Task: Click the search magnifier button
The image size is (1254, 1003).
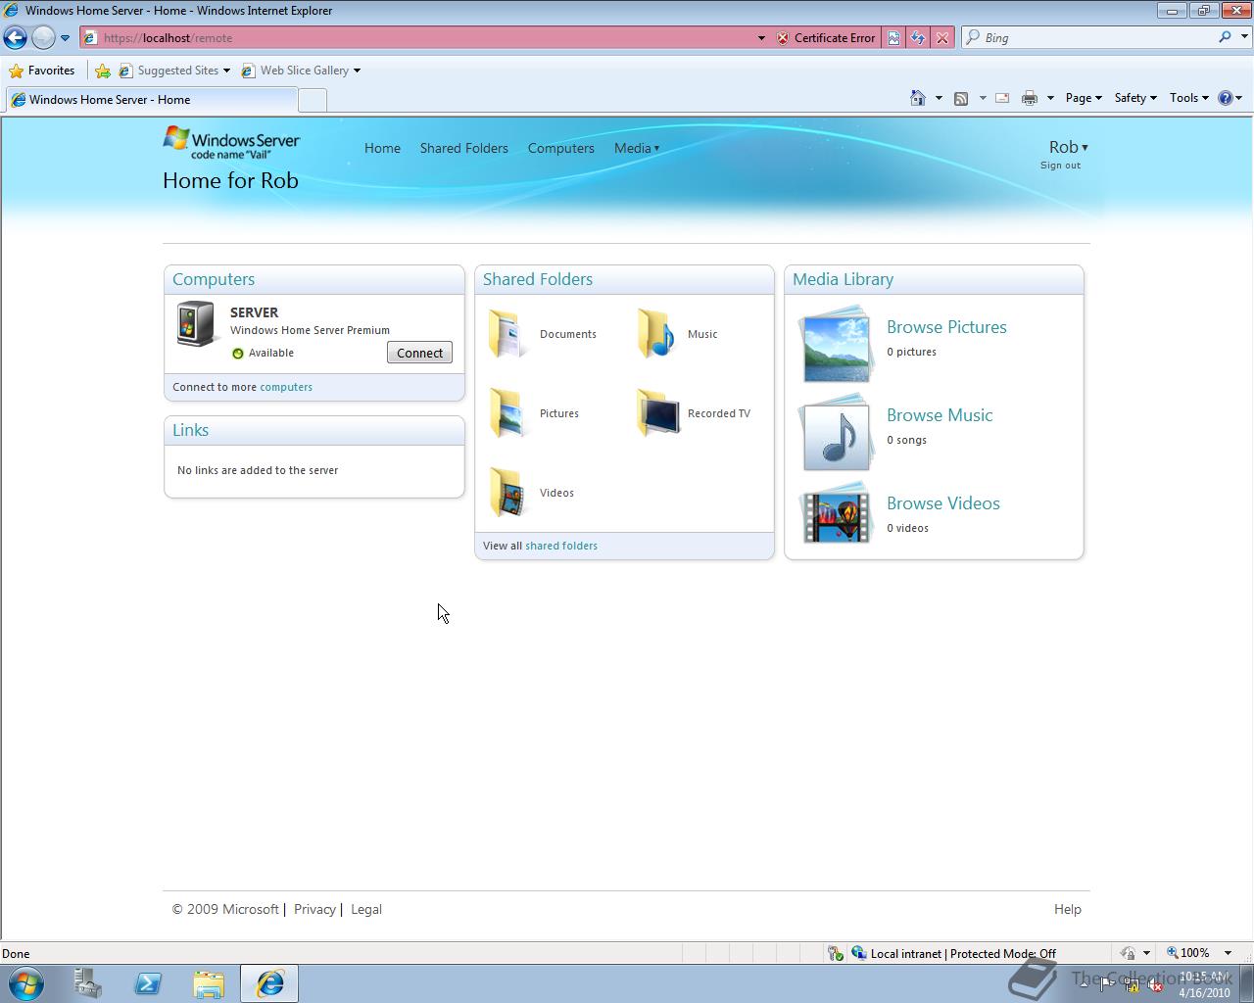Action: [x=1225, y=37]
